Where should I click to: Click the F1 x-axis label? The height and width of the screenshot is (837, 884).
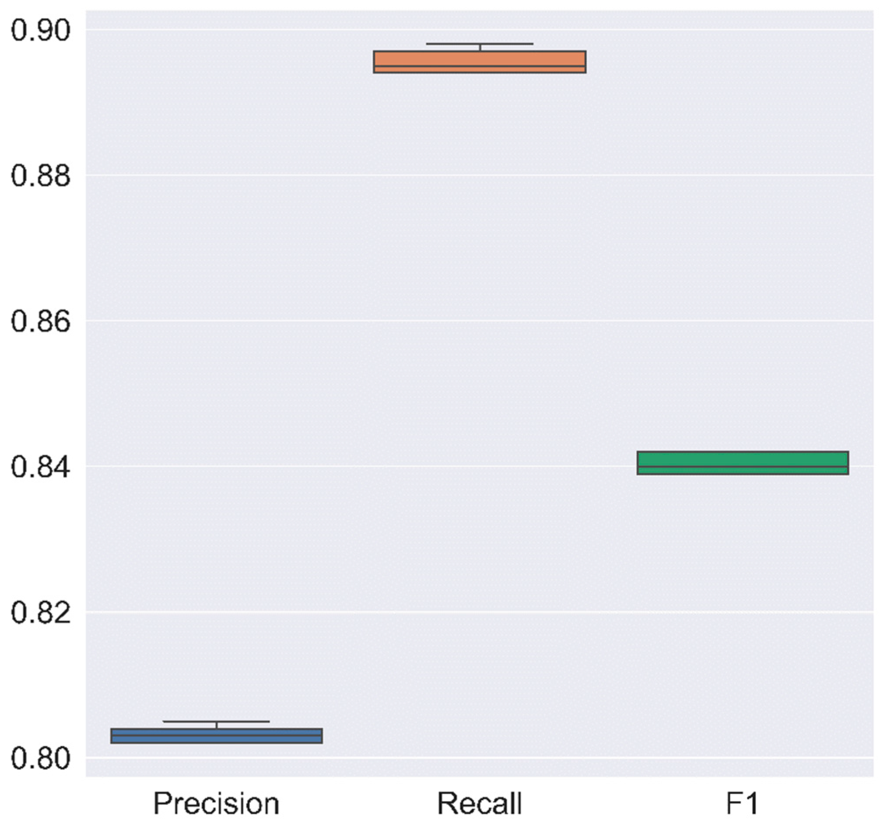click(x=743, y=804)
